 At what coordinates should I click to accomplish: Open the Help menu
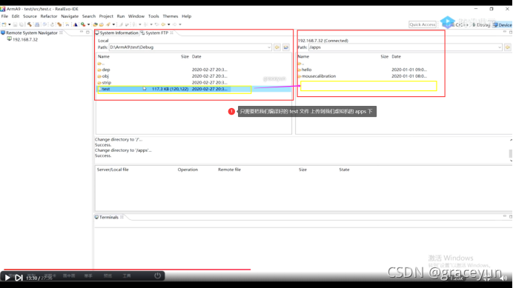(x=187, y=16)
